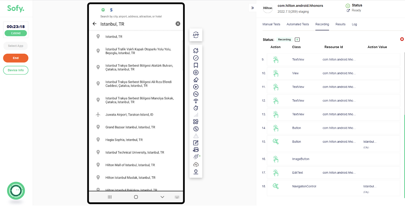This screenshot has height=207, width=405.
Task: Choose Manolya Sokak, Çatalca suggestion
Action: point(136,100)
